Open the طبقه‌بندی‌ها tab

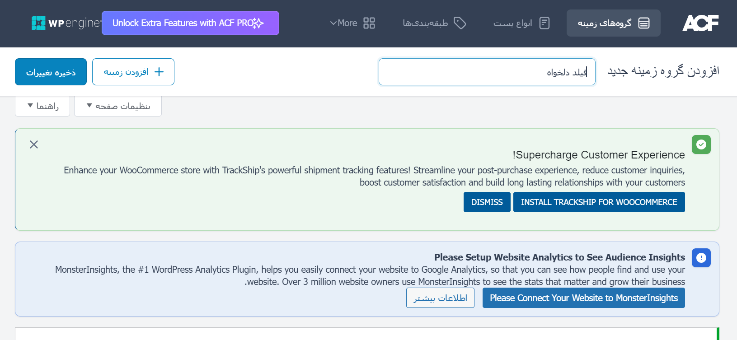click(x=434, y=23)
